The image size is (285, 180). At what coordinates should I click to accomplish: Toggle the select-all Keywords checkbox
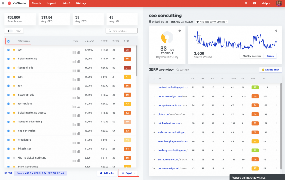[9, 41]
